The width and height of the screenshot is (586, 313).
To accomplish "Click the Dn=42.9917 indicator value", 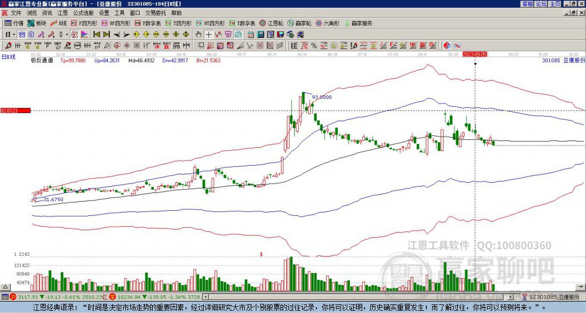I will tap(175, 60).
